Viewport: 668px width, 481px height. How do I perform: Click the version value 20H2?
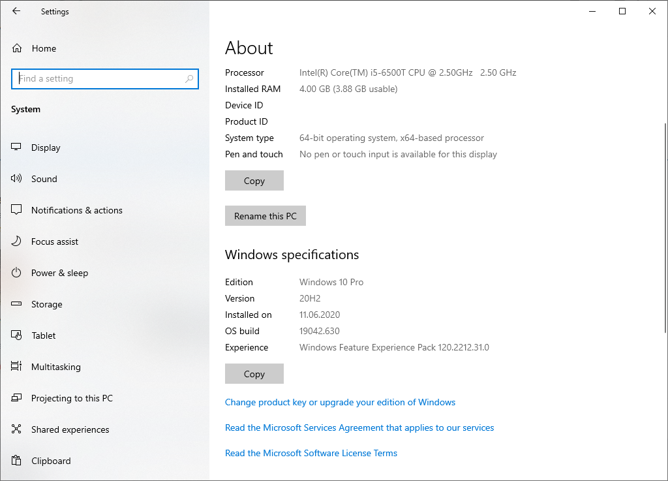click(310, 298)
